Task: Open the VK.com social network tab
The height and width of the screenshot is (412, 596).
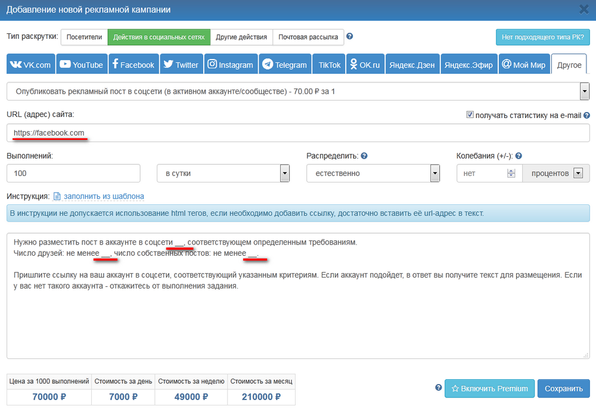Action: point(31,64)
